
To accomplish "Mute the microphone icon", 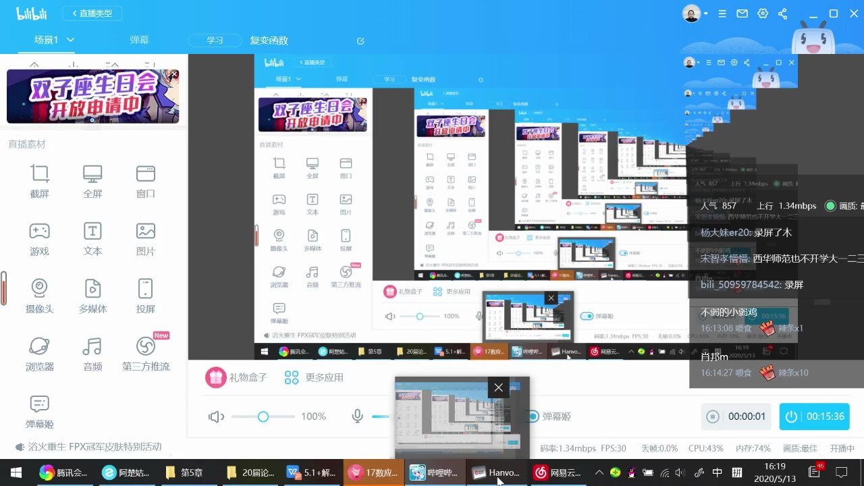I will tap(358, 416).
